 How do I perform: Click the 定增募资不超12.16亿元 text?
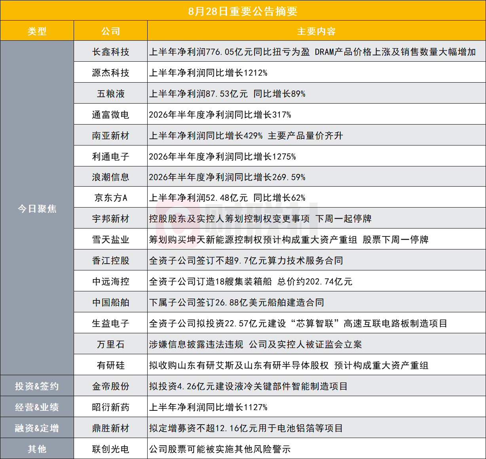pos(246,428)
